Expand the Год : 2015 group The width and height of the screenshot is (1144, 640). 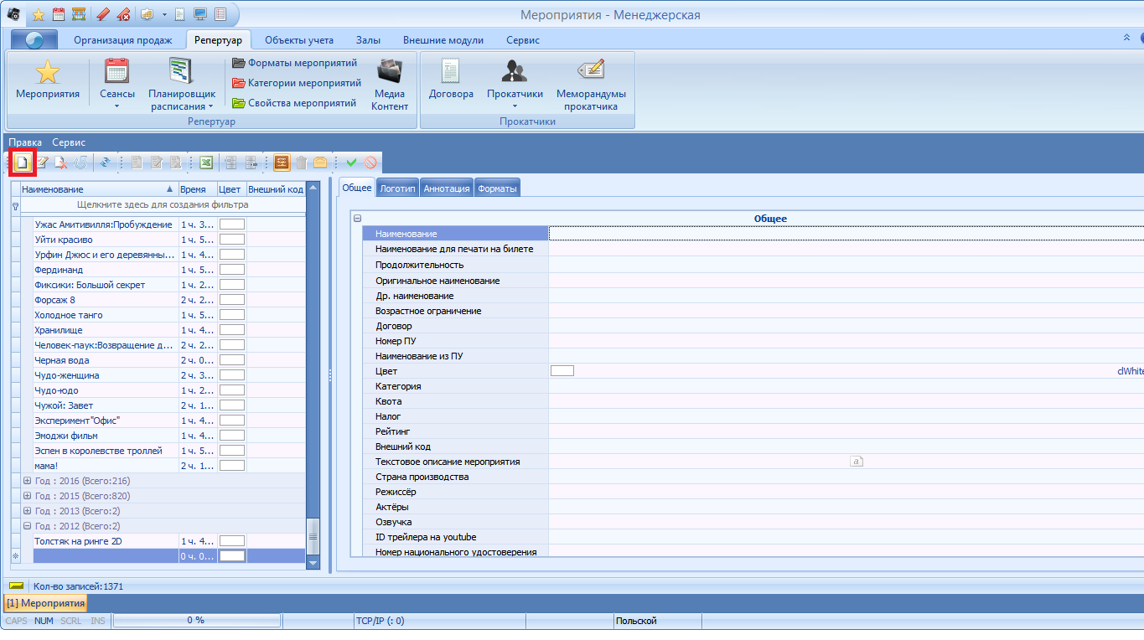coord(27,496)
